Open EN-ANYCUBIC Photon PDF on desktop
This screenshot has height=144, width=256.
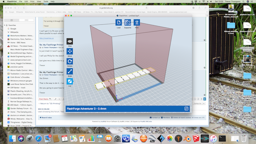tap(231, 11)
